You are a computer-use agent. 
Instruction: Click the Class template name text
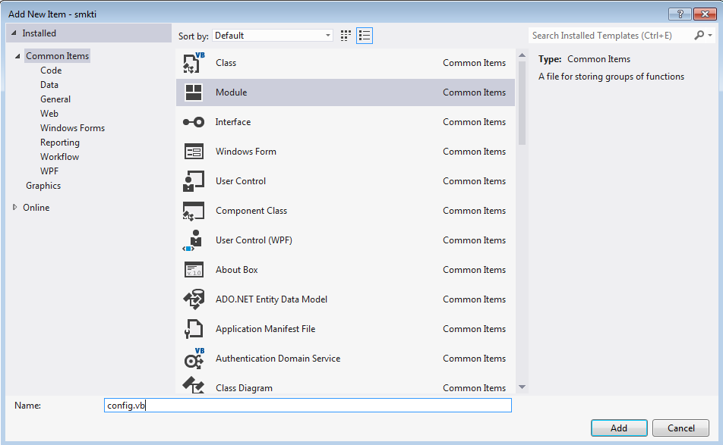(x=226, y=63)
